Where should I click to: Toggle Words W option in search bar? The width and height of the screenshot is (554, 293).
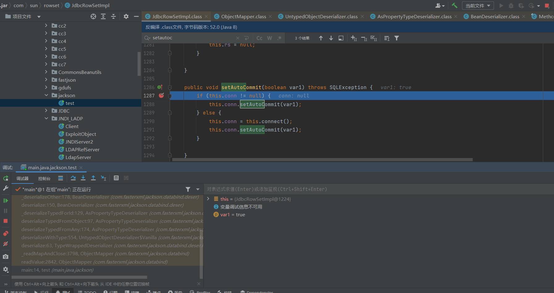click(x=270, y=38)
